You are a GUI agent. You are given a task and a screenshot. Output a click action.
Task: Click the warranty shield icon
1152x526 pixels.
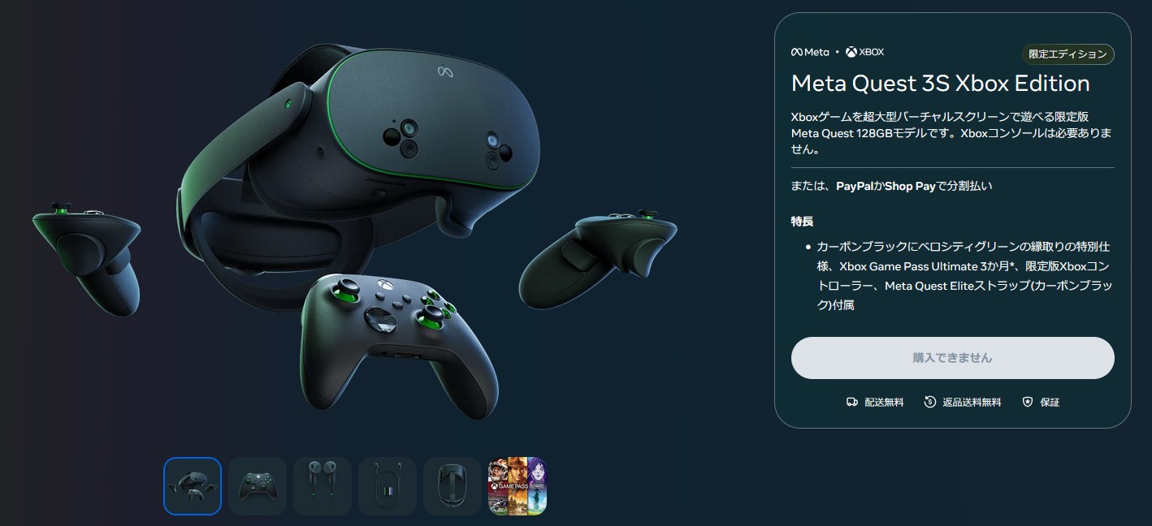[x=1028, y=402]
